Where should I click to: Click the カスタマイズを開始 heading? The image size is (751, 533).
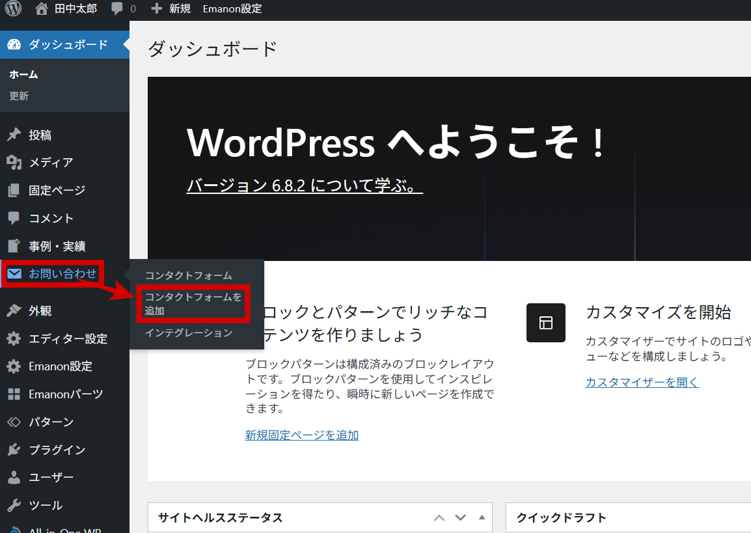click(x=659, y=312)
